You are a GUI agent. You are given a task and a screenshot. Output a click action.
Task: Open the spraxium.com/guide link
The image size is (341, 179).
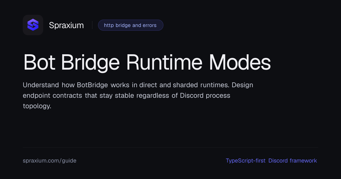[x=49, y=161]
